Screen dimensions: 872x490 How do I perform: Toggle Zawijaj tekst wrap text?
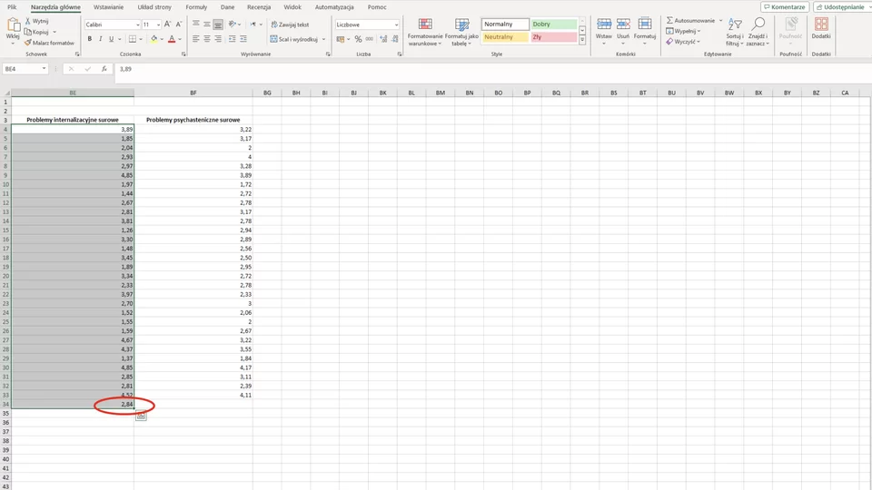290,24
